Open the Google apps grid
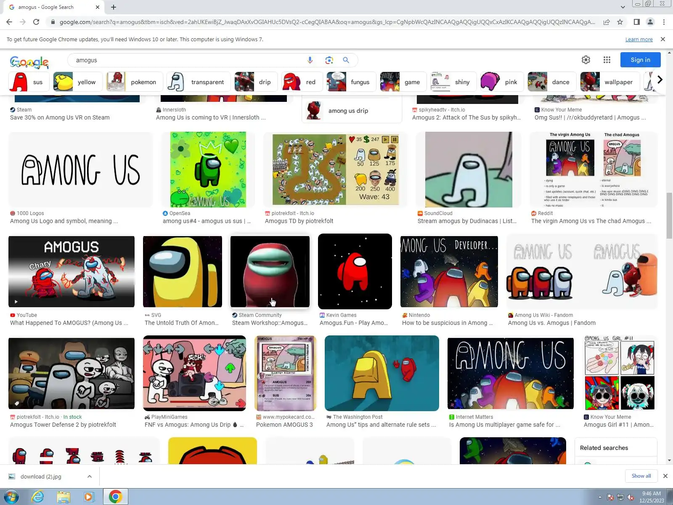Screen dimensions: 673x505 [607, 60]
